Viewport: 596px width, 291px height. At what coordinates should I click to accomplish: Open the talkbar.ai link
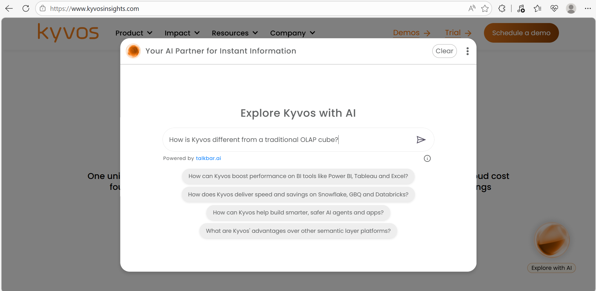point(208,158)
